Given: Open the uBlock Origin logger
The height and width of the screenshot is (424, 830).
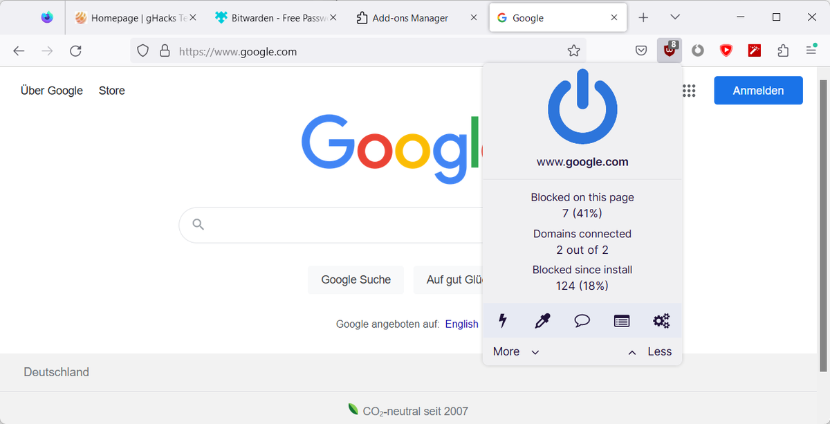Looking at the screenshot, I should [x=621, y=320].
